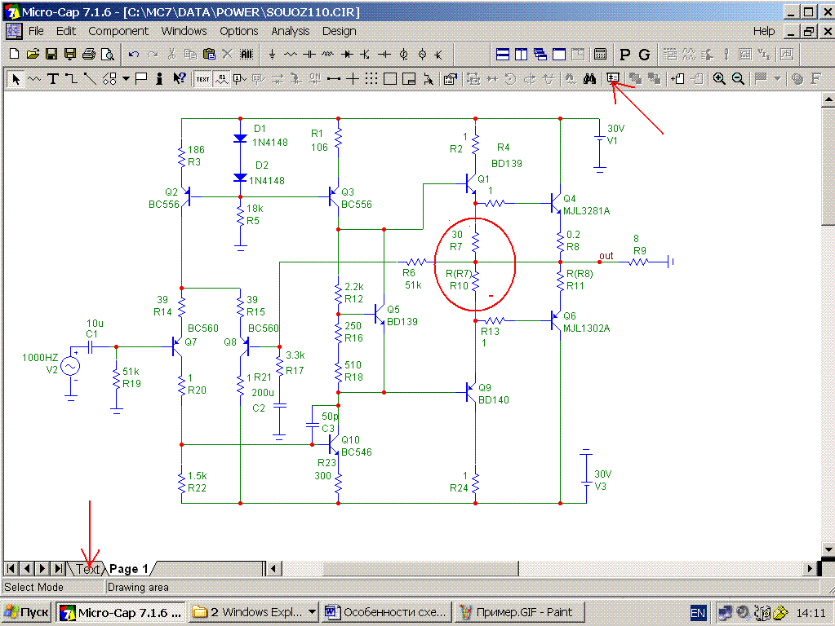
Task: Place a diode component
Action: tap(347, 54)
